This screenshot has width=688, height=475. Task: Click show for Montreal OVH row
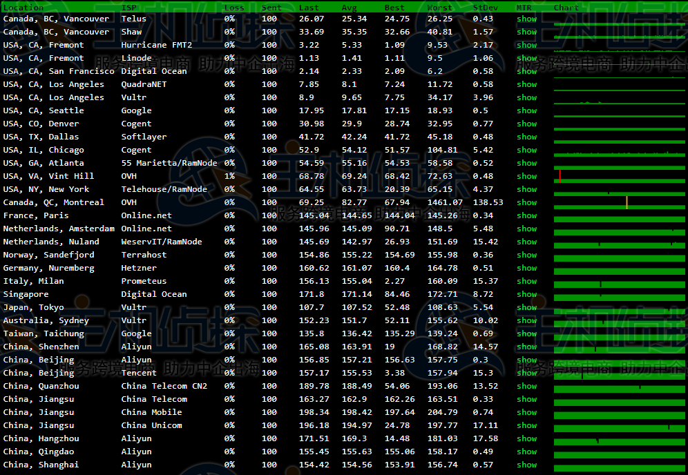pyautogui.click(x=526, y=202)
